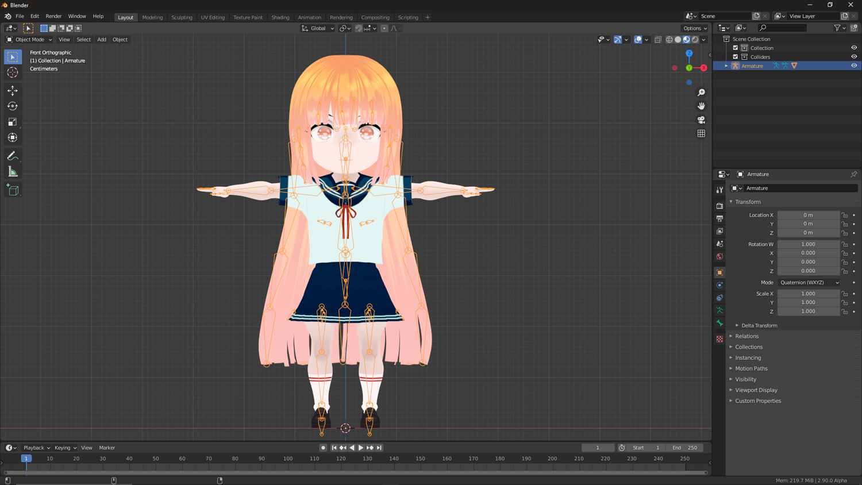Click the End frame field
This screenshot has height=485, width=862.
(684, 448)
